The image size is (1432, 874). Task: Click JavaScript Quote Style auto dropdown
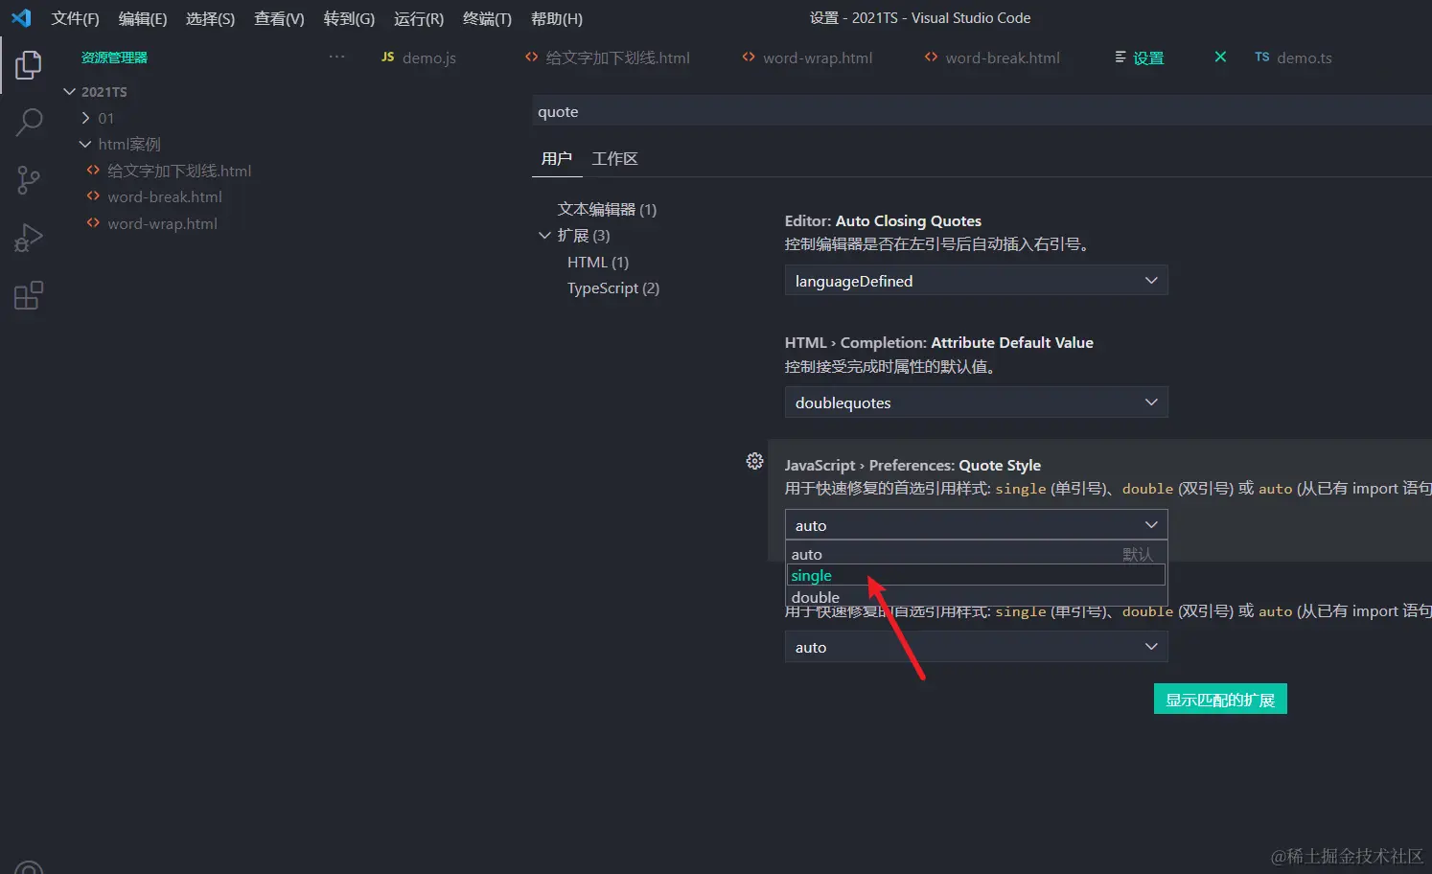coord(976,525)
